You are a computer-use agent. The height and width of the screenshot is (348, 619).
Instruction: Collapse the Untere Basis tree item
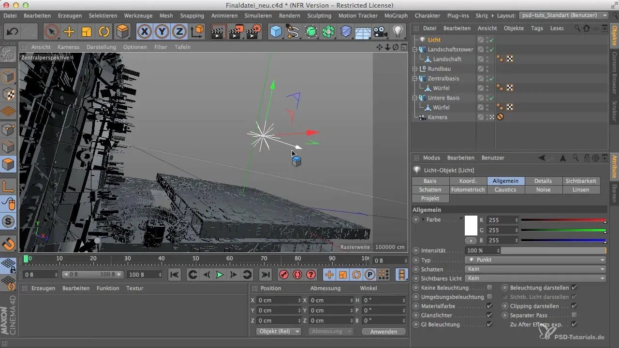tap(414, 98)
